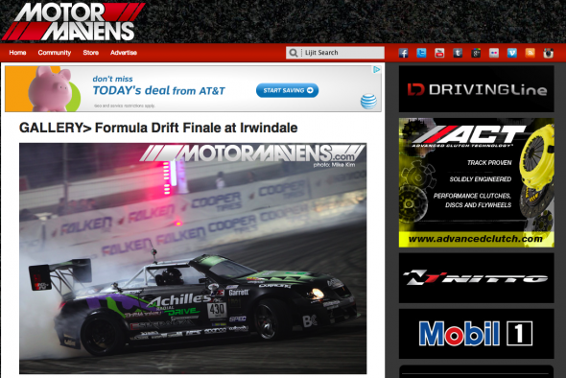Open the Twitter social icon
Screen dimensions: 566x378
[421, 53]
